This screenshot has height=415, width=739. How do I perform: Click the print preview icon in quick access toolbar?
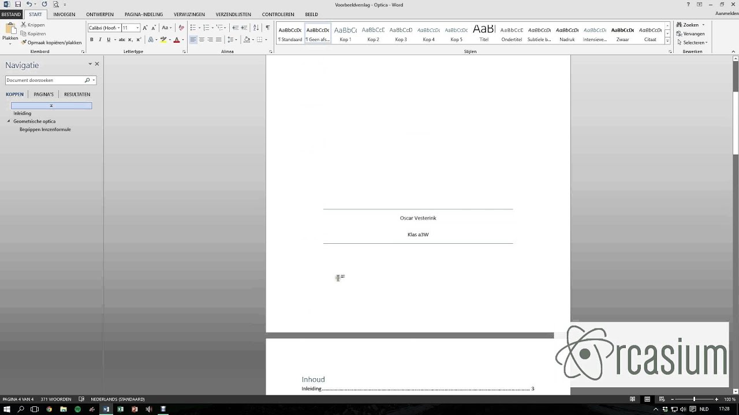coord(56,5)
